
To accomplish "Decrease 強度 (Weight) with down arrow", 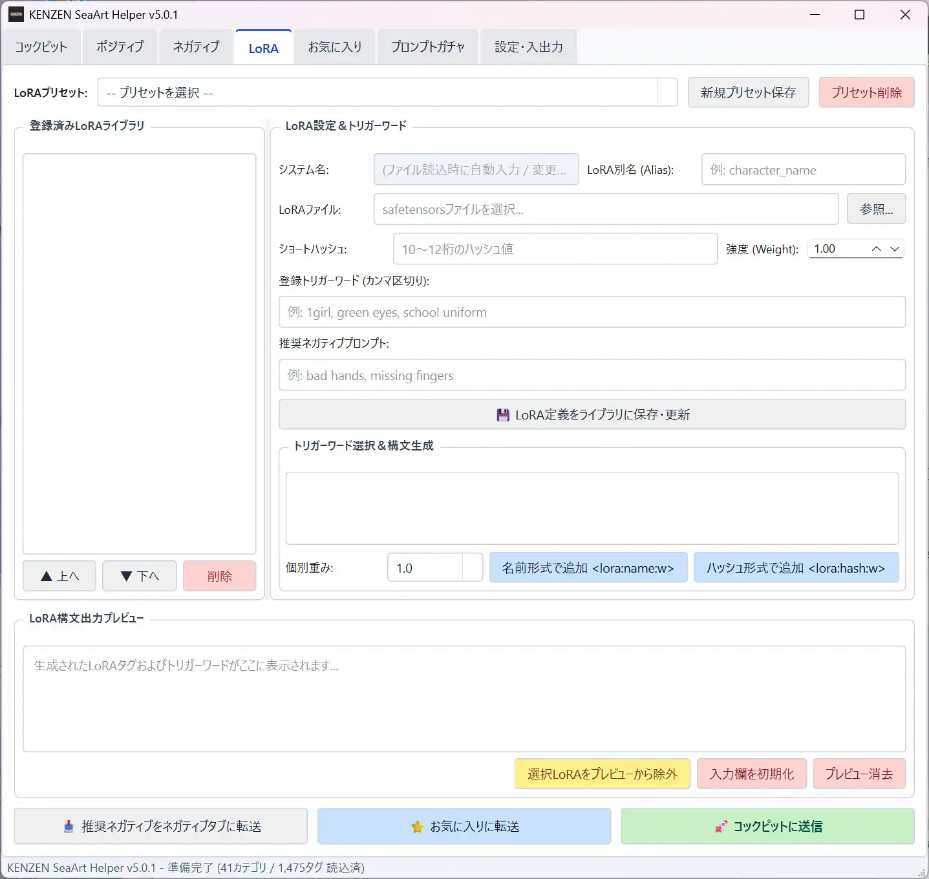I will [x=895, y=249].
